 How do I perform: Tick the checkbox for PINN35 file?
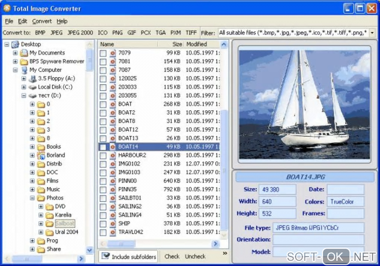[103, 190]
